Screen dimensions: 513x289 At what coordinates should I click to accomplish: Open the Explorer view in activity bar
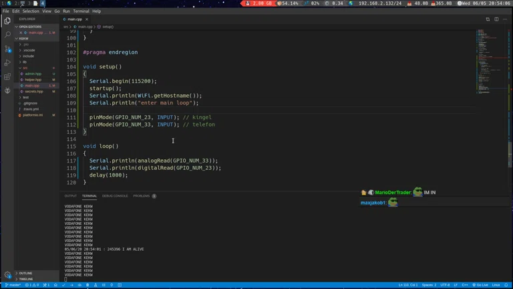(x=7, y=21)
